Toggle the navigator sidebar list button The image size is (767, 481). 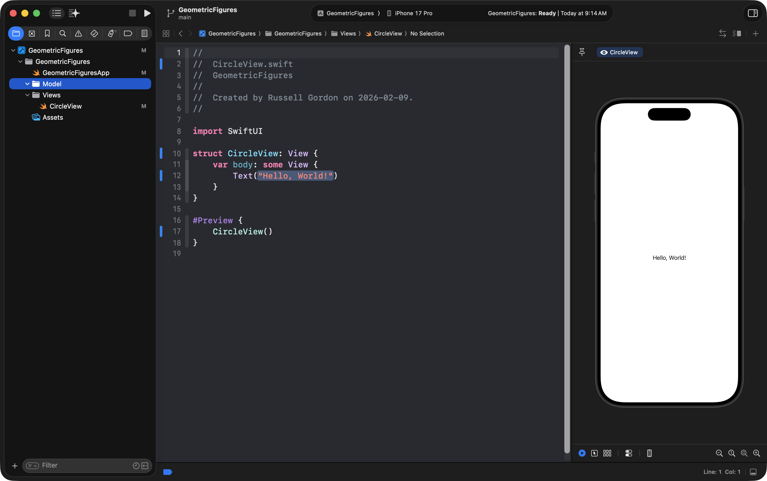[x=57, y=13]
